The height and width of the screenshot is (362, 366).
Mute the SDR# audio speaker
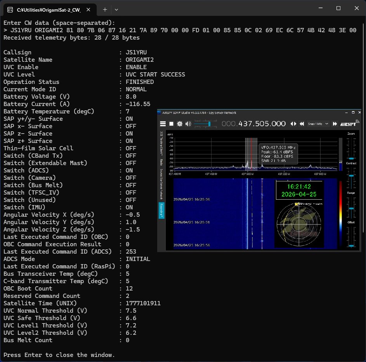tap(188, 124)
